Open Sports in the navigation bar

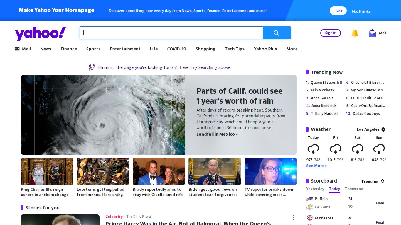(93, 49)
